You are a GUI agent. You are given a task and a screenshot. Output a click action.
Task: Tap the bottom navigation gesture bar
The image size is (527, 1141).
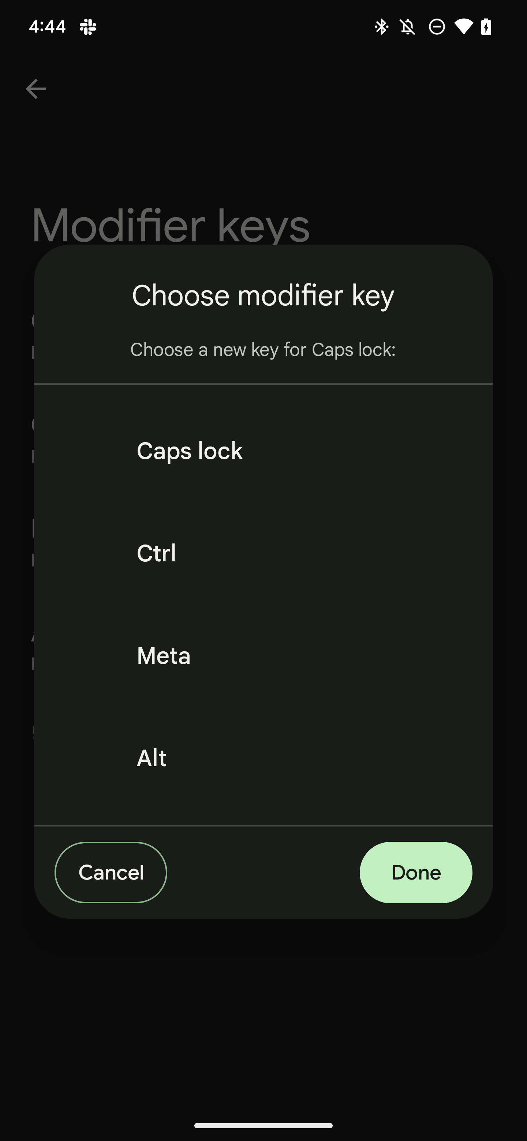[263, 1126]
